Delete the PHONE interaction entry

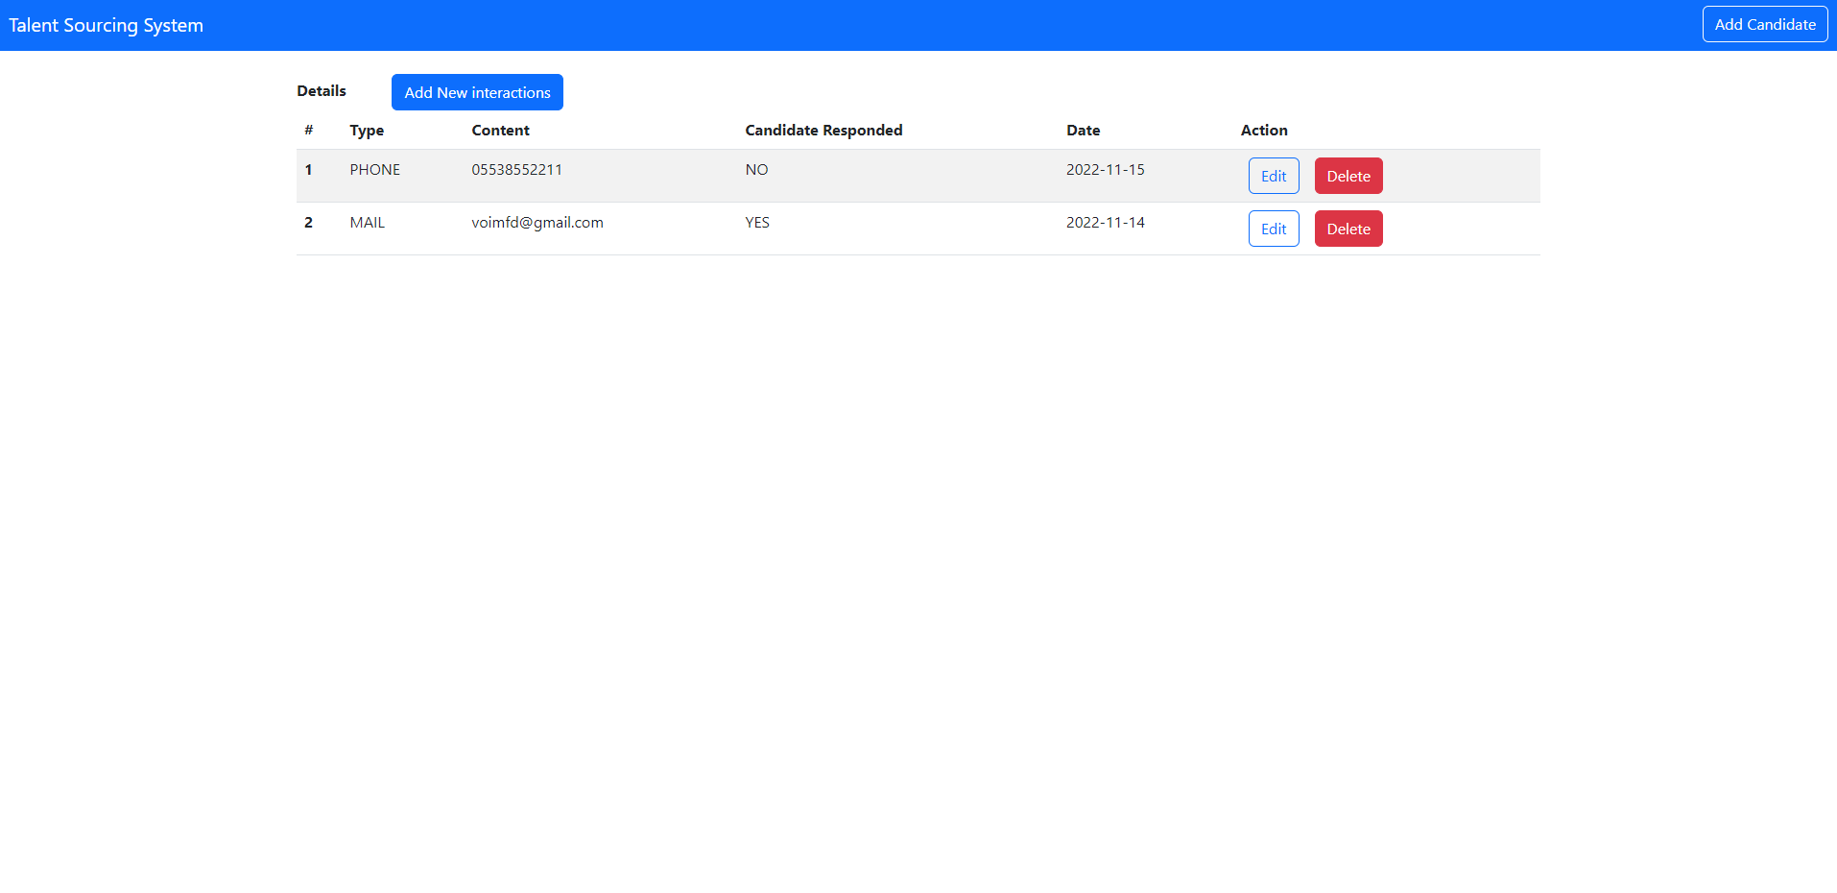click(1348, 176)
